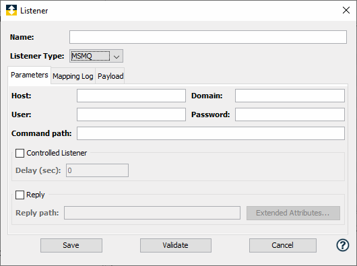Image resolution: width=357 pixels, height=266 pixels.
Task: Focus the Password field
Action: [x=290, y=114]
